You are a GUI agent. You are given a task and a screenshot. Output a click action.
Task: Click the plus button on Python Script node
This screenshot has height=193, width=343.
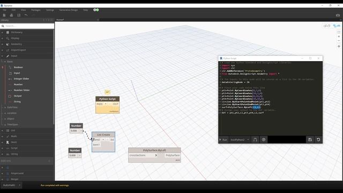click(106, 104)
